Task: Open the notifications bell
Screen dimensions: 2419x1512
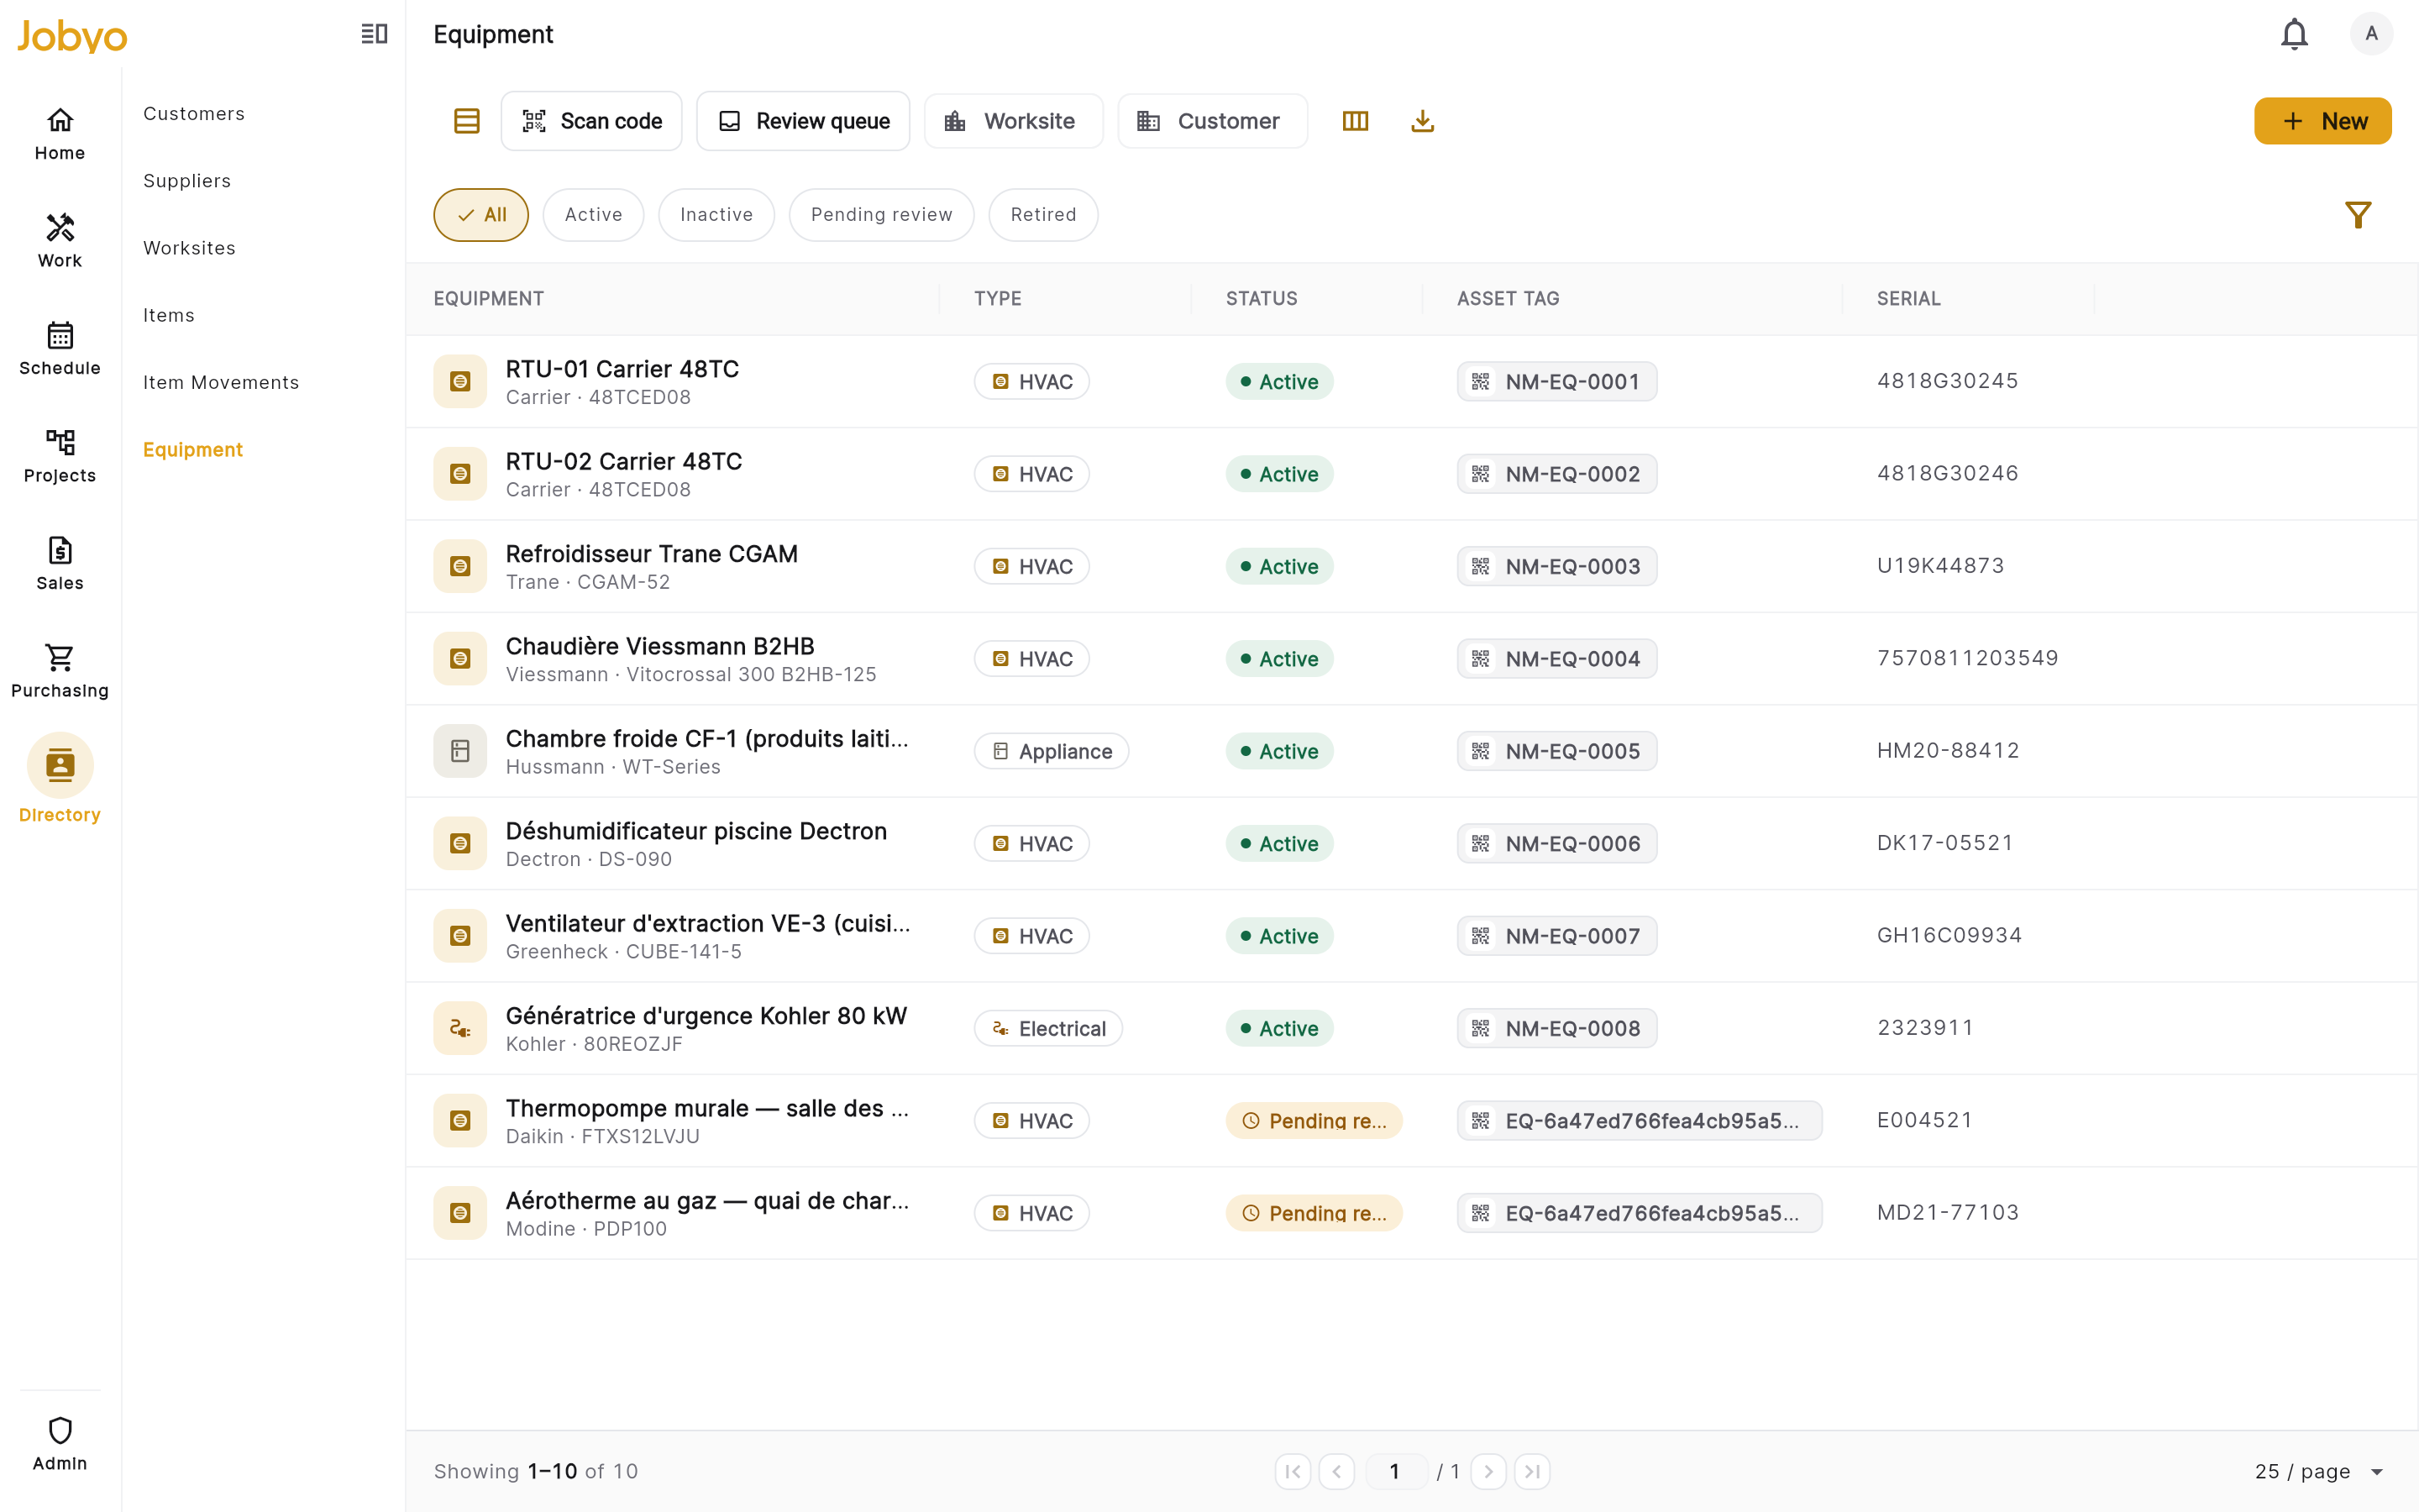Action: click(2294, 34)
